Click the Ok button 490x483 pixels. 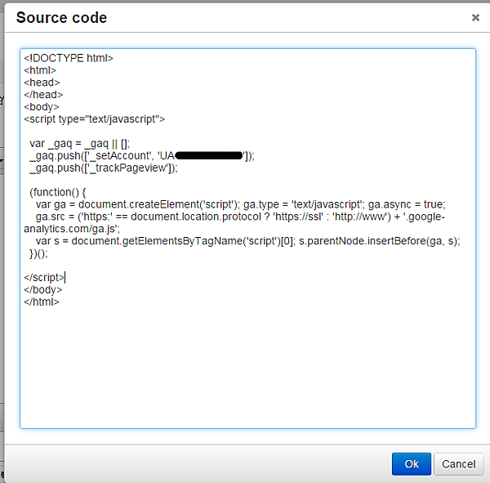click(x=412, y=464)
